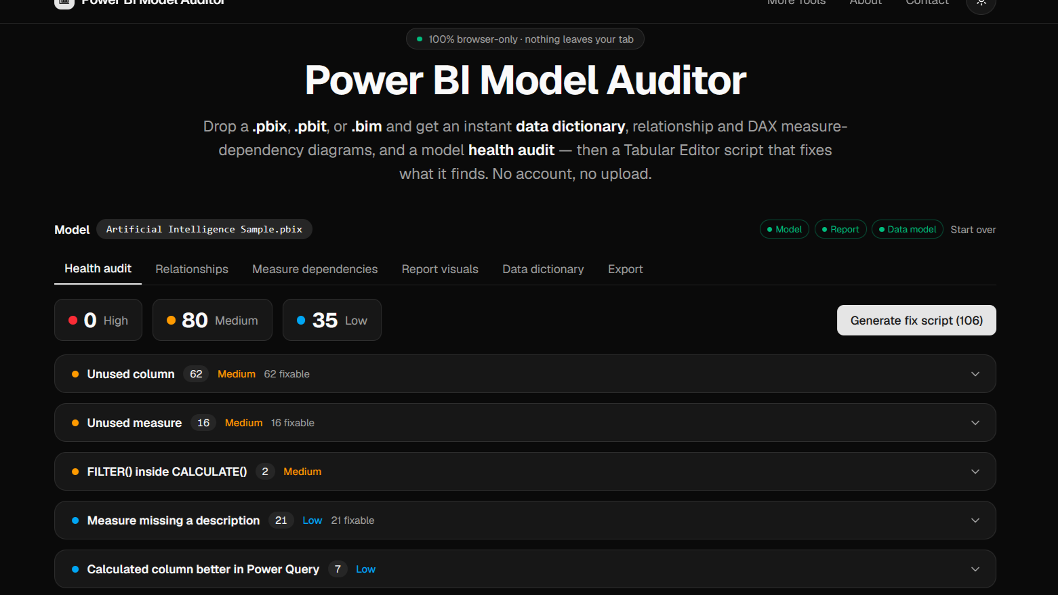Click the 16 fixable label

coord(293,423)
